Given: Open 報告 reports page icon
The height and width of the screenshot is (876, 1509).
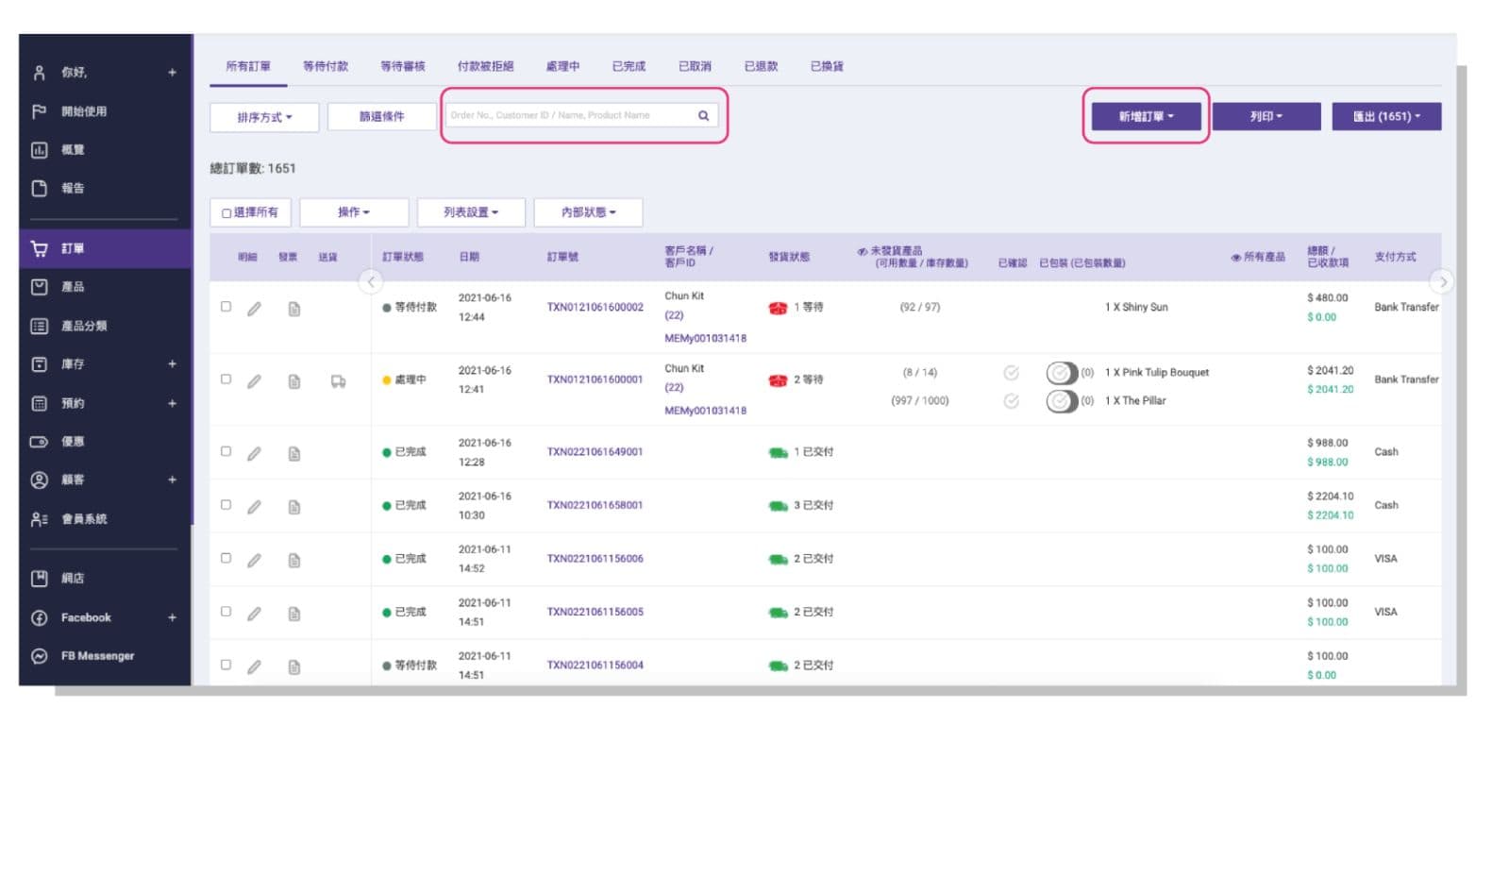Looking at the screenshot, I should [39, 188].
